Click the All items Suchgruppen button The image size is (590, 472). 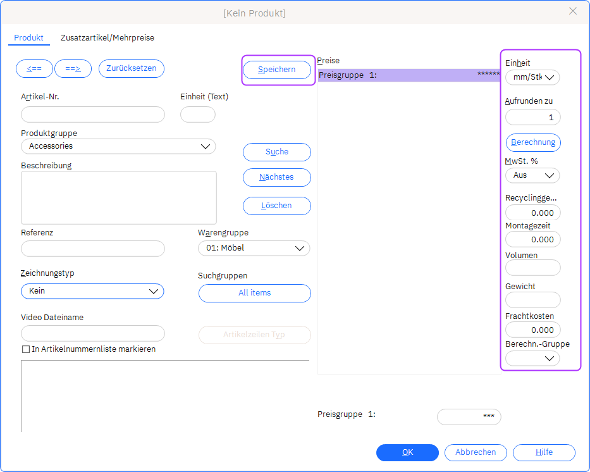tap(255, 293)
